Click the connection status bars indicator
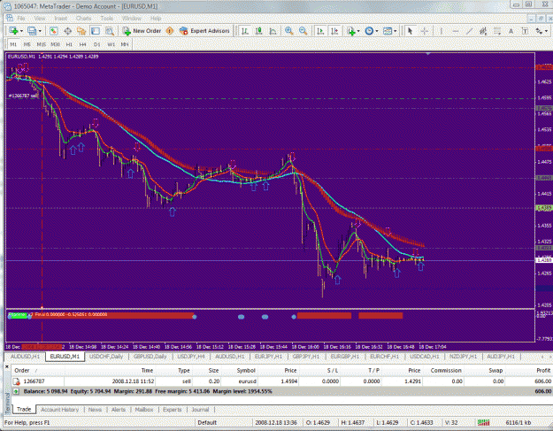Viewport: 553px width, 431px height. 483,422
